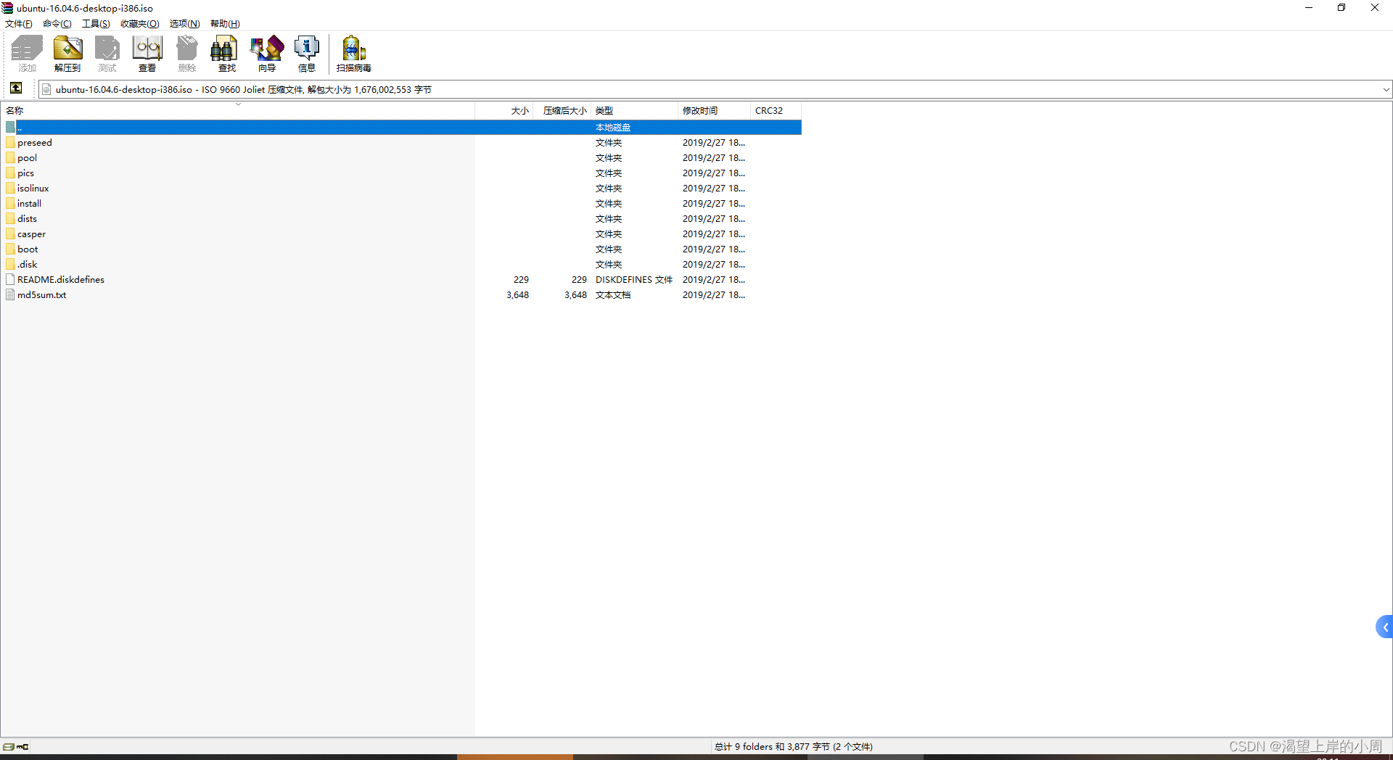Image resolution: width=1393 pixels, height=760 pixels.
Task: Open the Help (帮助) menu
Action: coord(225,24)
